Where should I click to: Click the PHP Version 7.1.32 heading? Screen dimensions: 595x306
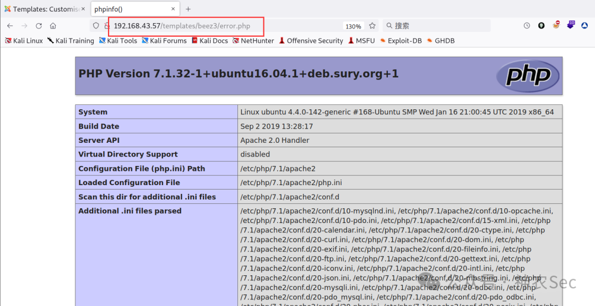239,74
